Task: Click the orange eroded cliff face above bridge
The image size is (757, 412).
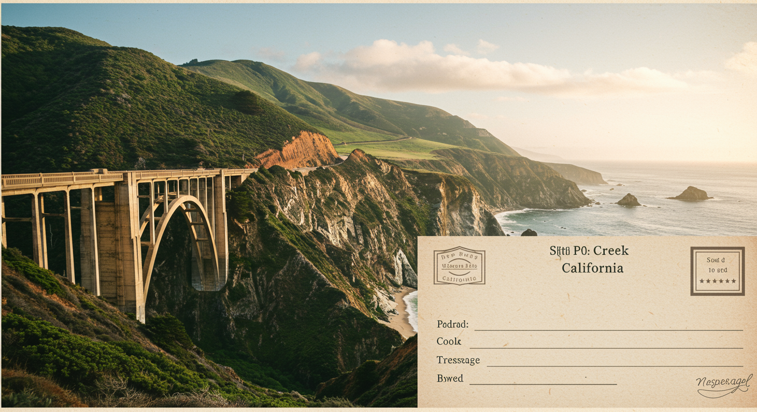Action: pyautogui.click(x=297, y=151)
